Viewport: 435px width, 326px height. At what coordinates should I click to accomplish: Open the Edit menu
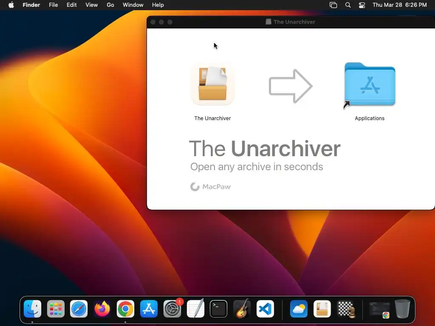[71, 5]
